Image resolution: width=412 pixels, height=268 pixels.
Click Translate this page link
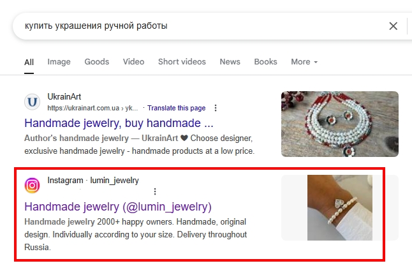click(x=176, y=108)
